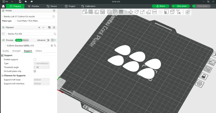
Task: Check the Enable support checkbox
Action: click(35, 59)
